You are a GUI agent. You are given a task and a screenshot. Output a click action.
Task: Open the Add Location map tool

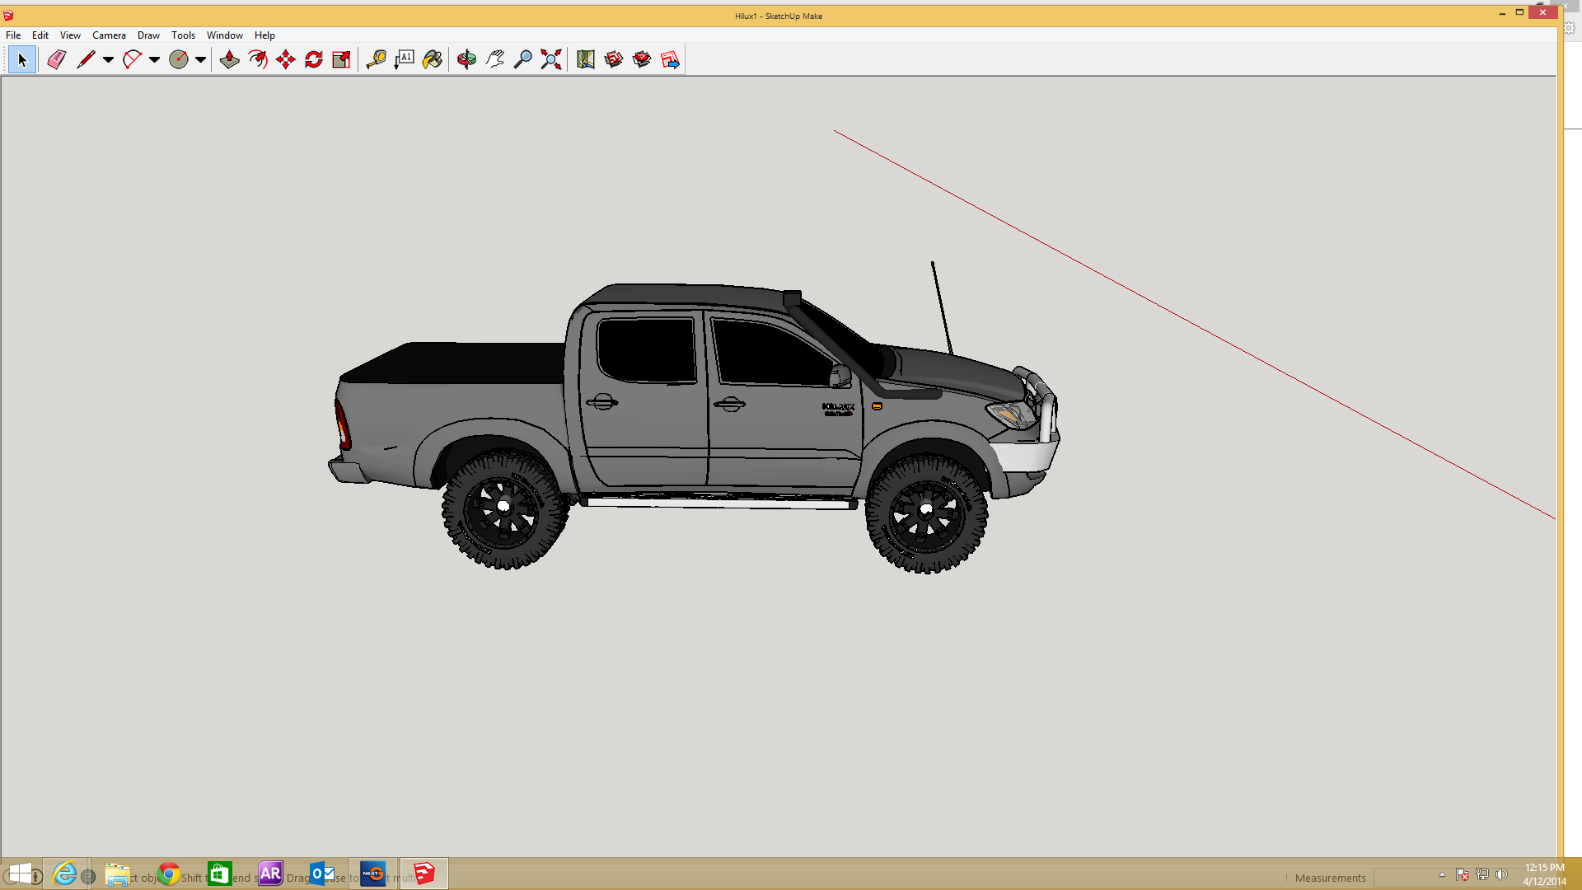pyautogui.click(x=585, y=59)
